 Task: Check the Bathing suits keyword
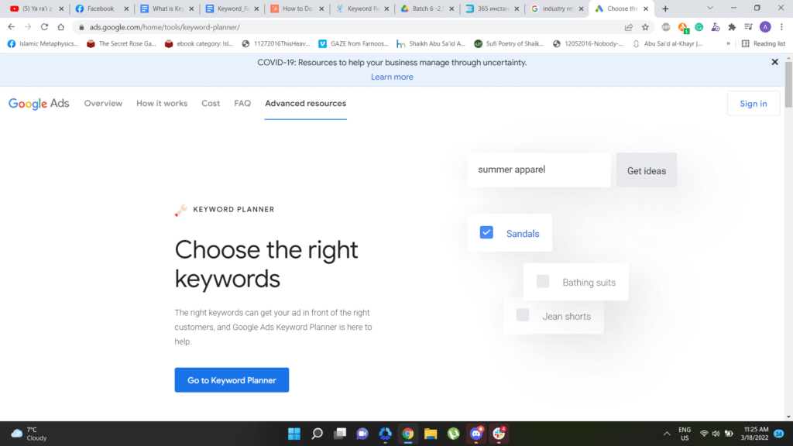click(542, 281)
